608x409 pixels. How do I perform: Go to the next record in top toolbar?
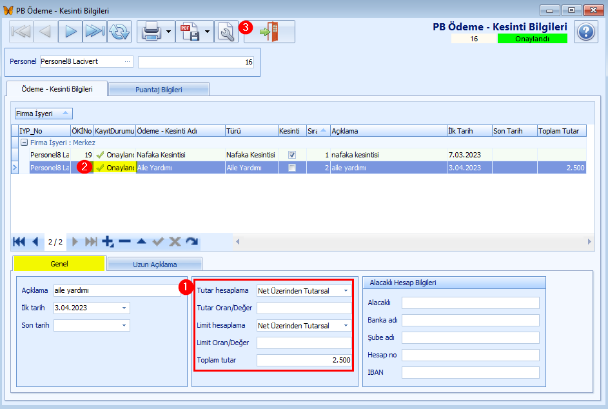pos(70,32)
